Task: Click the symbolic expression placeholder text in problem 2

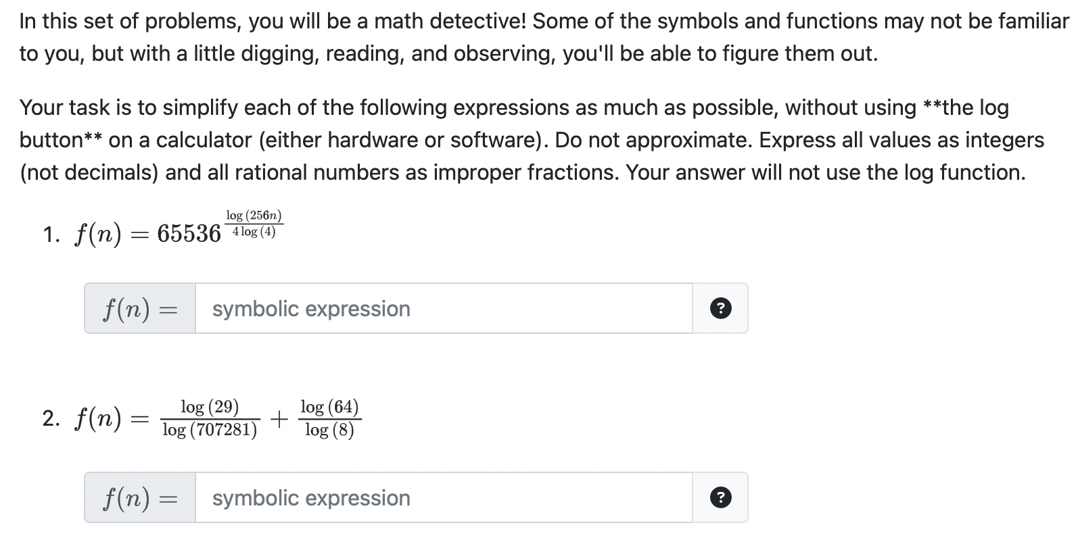Action: click(310, 497)
